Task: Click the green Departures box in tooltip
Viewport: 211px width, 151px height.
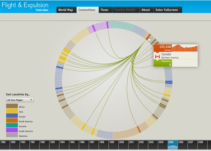Action: (163, 63)
